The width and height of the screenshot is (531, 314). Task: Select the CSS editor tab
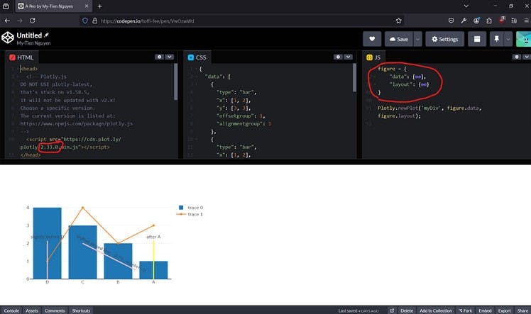coord(197,57)
